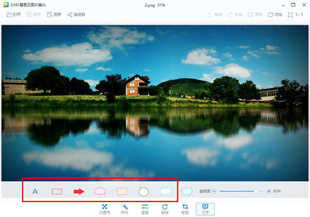This screenshot has height=217, width=310.
Task: Click 另存 to save as
Action: (53, 14)
